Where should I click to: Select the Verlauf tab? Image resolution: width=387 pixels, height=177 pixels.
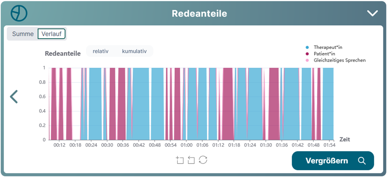(52, 34)
